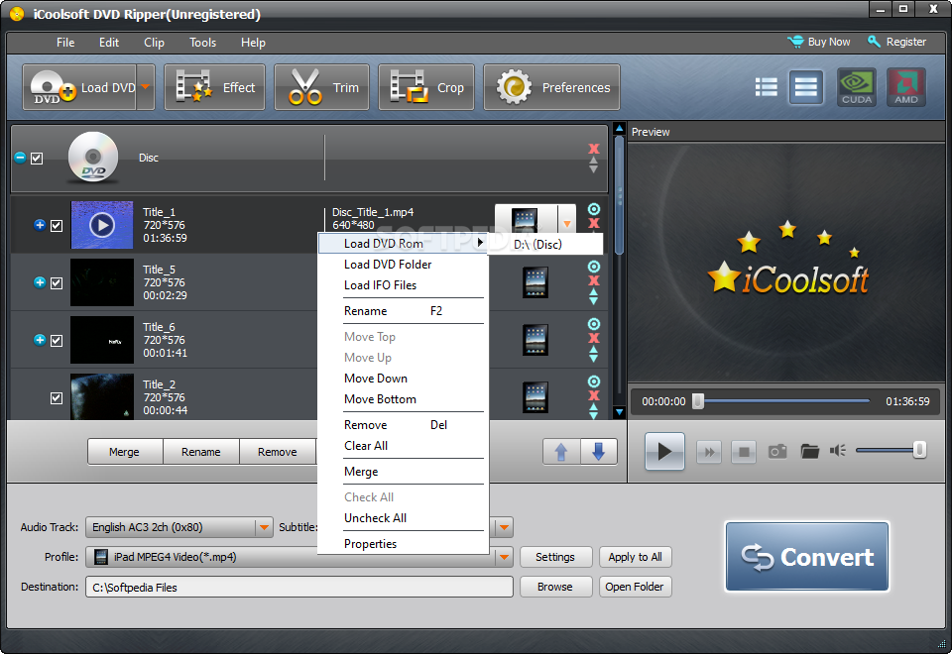
Task: Uncheck the Title_6 checkbox
Action: click(x=57, y=340)
